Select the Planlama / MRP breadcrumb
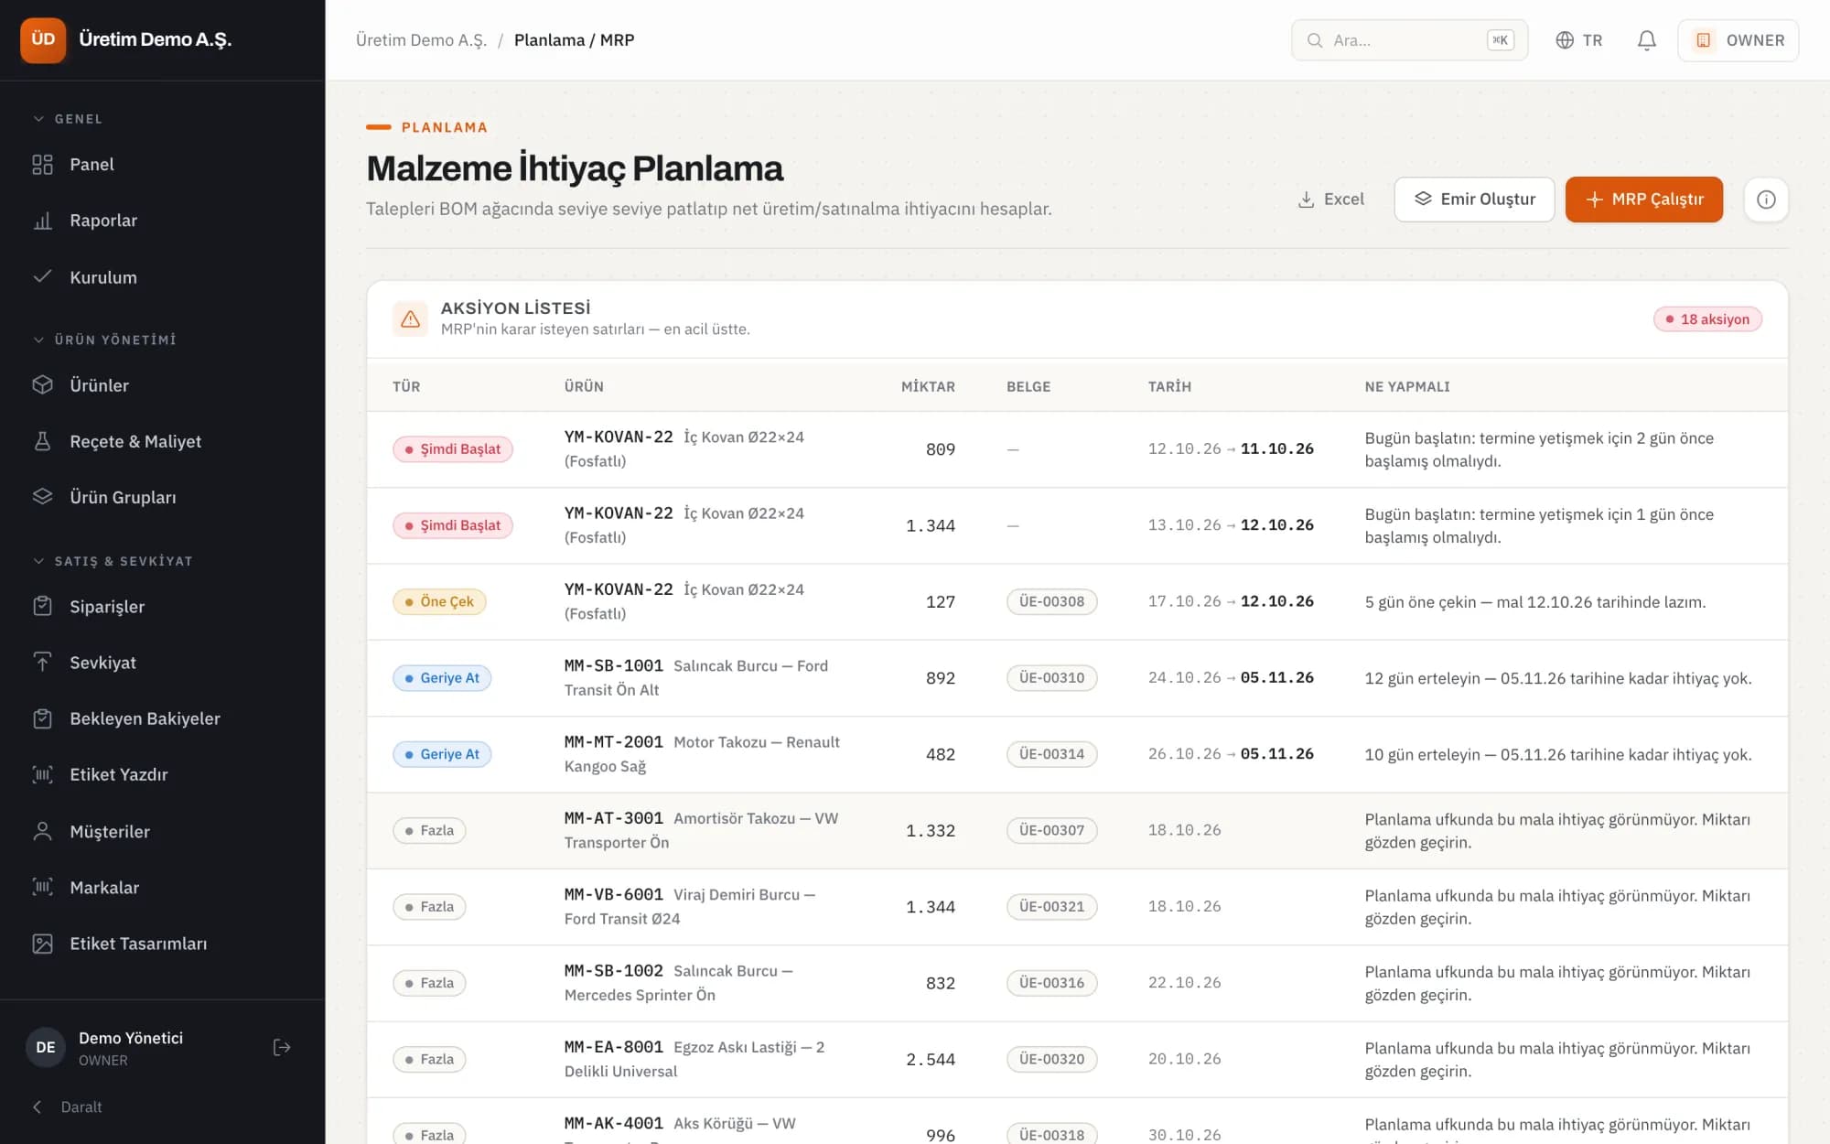This screenshot has width=1830, height=1144. (574, 40)
